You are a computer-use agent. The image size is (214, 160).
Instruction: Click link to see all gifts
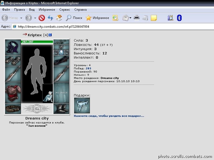pos(109,116)
